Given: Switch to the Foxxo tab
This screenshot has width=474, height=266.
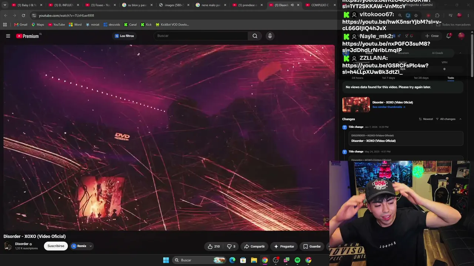Looking at the screenshot, I should (x=100, y=5).
